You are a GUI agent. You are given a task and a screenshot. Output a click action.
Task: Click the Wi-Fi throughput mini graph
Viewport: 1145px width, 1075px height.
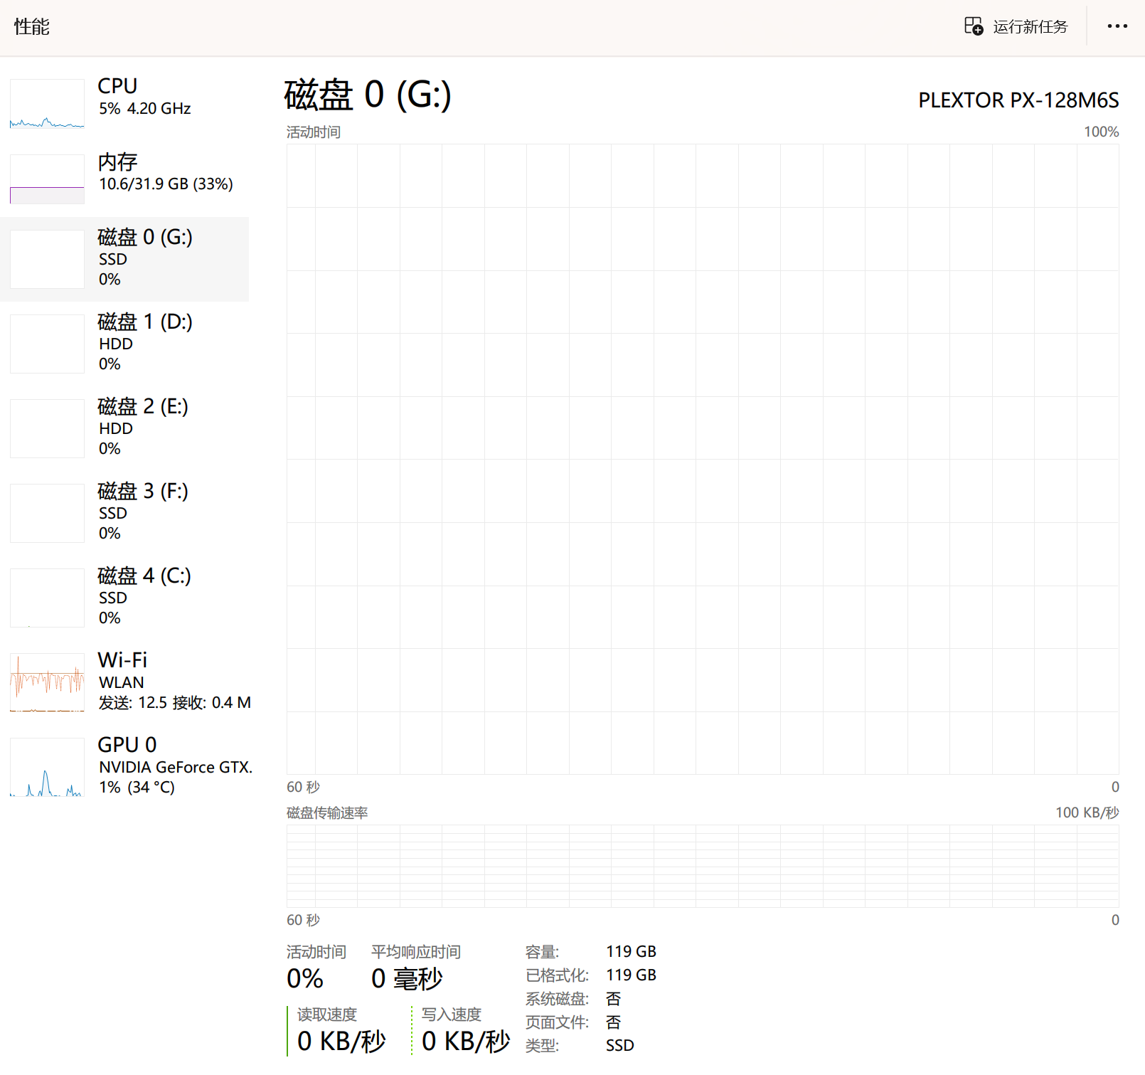tap(47, 682)
